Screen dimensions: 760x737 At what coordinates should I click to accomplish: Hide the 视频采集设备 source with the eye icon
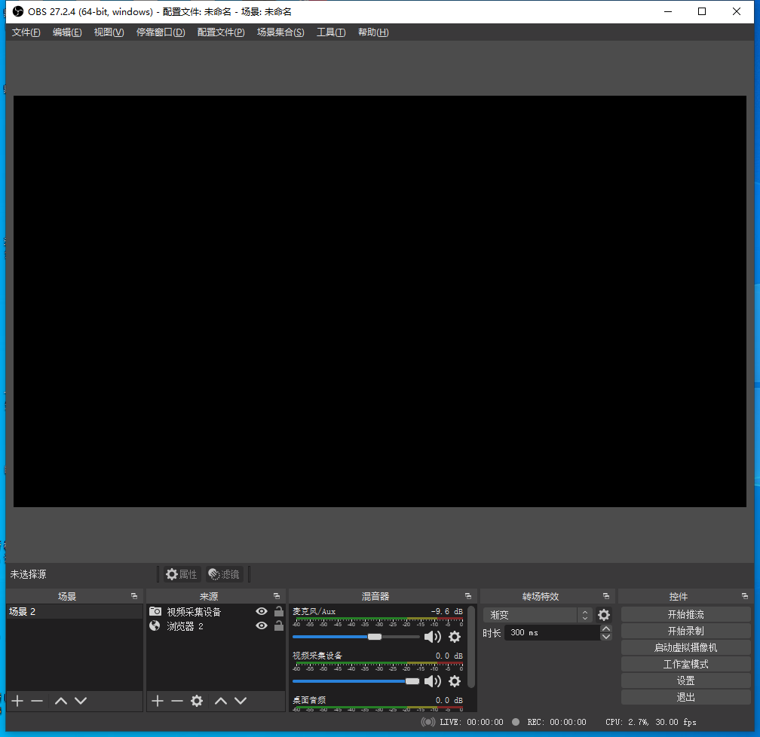262,612
